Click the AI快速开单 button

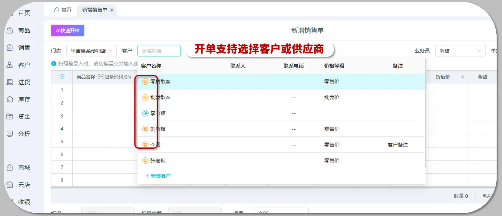(x=68, y=31)
